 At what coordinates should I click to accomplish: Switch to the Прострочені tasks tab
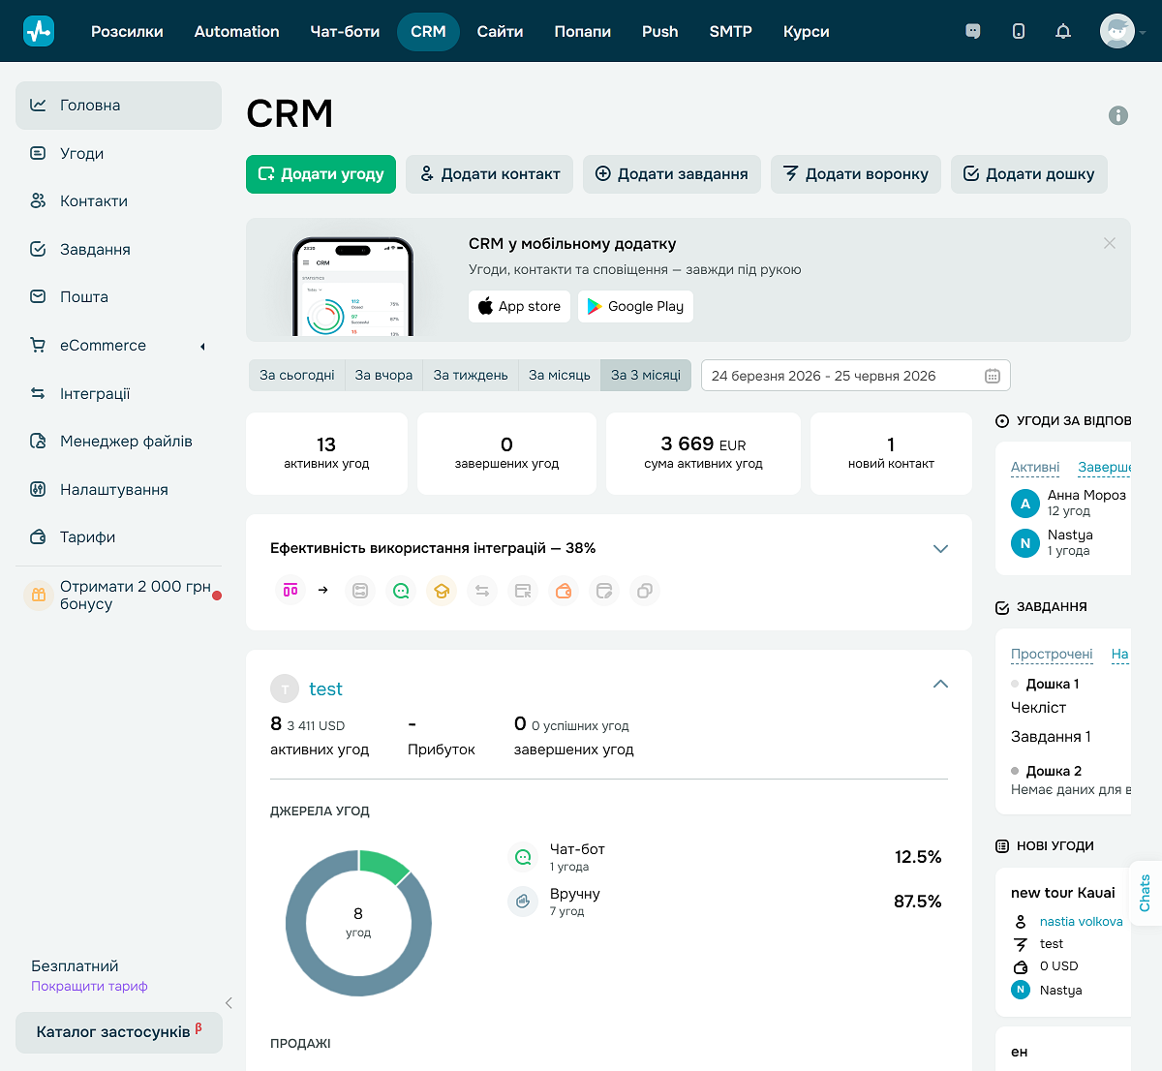1052,654
